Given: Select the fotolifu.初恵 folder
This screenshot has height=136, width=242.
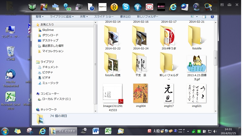Looking at the screenshot, I should pos(113,65).
